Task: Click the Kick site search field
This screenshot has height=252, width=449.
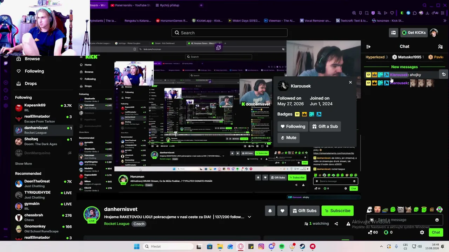Action: [x=229, y=33]
